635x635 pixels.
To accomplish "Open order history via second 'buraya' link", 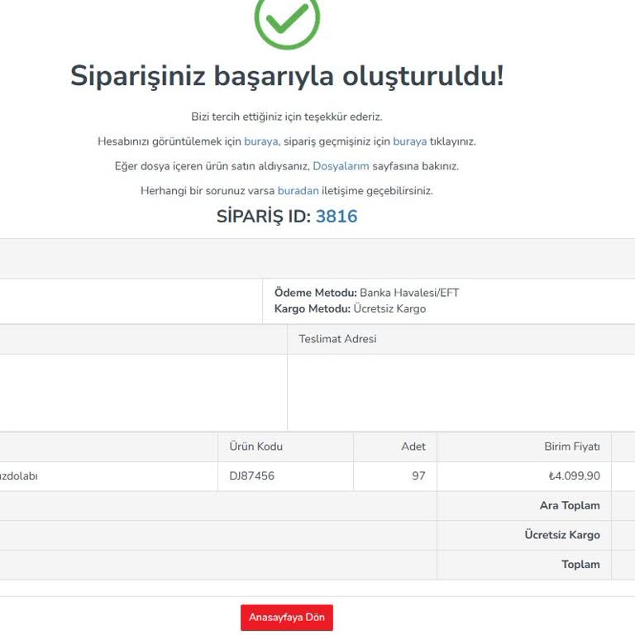I will [x=410, y=141].
